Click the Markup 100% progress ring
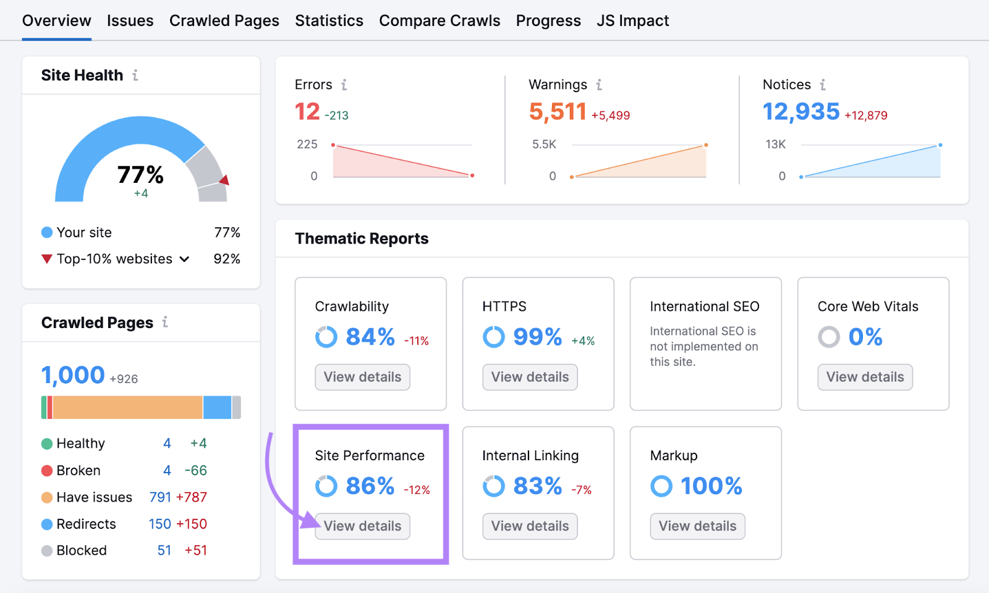 tap(661, 486)
